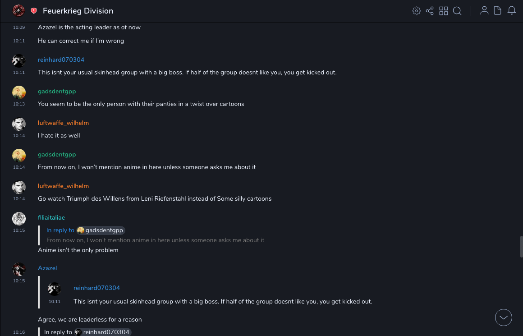
Task: Click reinhard070304's avatar inside the quoted message
Action: pos(55,289)
